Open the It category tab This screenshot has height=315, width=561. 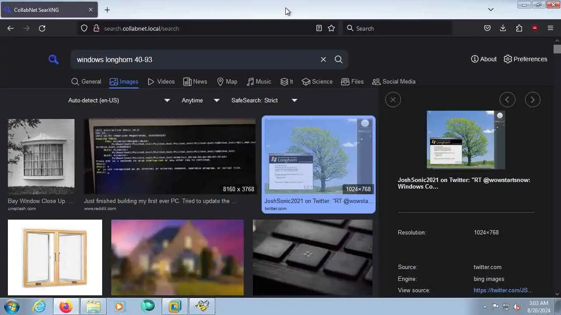287,82
